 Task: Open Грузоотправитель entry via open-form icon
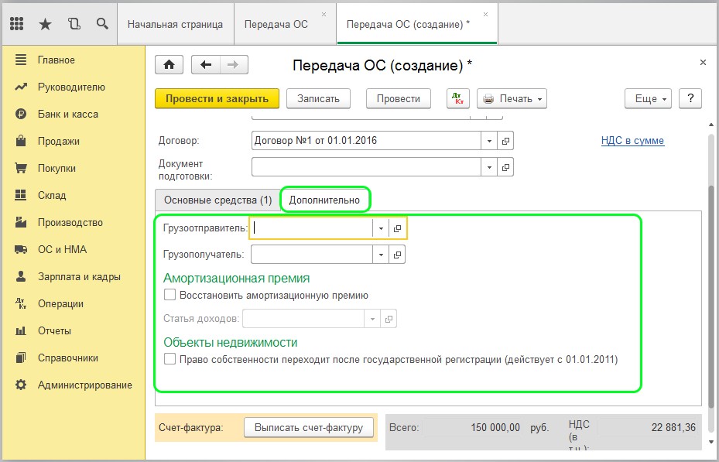[397, 228]
